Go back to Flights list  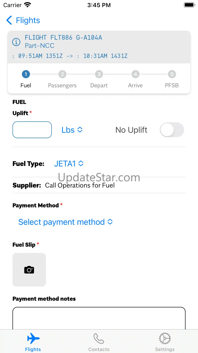[x=23, y=20]
